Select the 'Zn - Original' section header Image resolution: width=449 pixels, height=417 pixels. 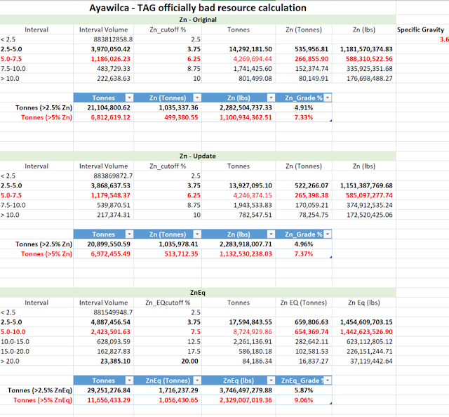tap(198, 20)
